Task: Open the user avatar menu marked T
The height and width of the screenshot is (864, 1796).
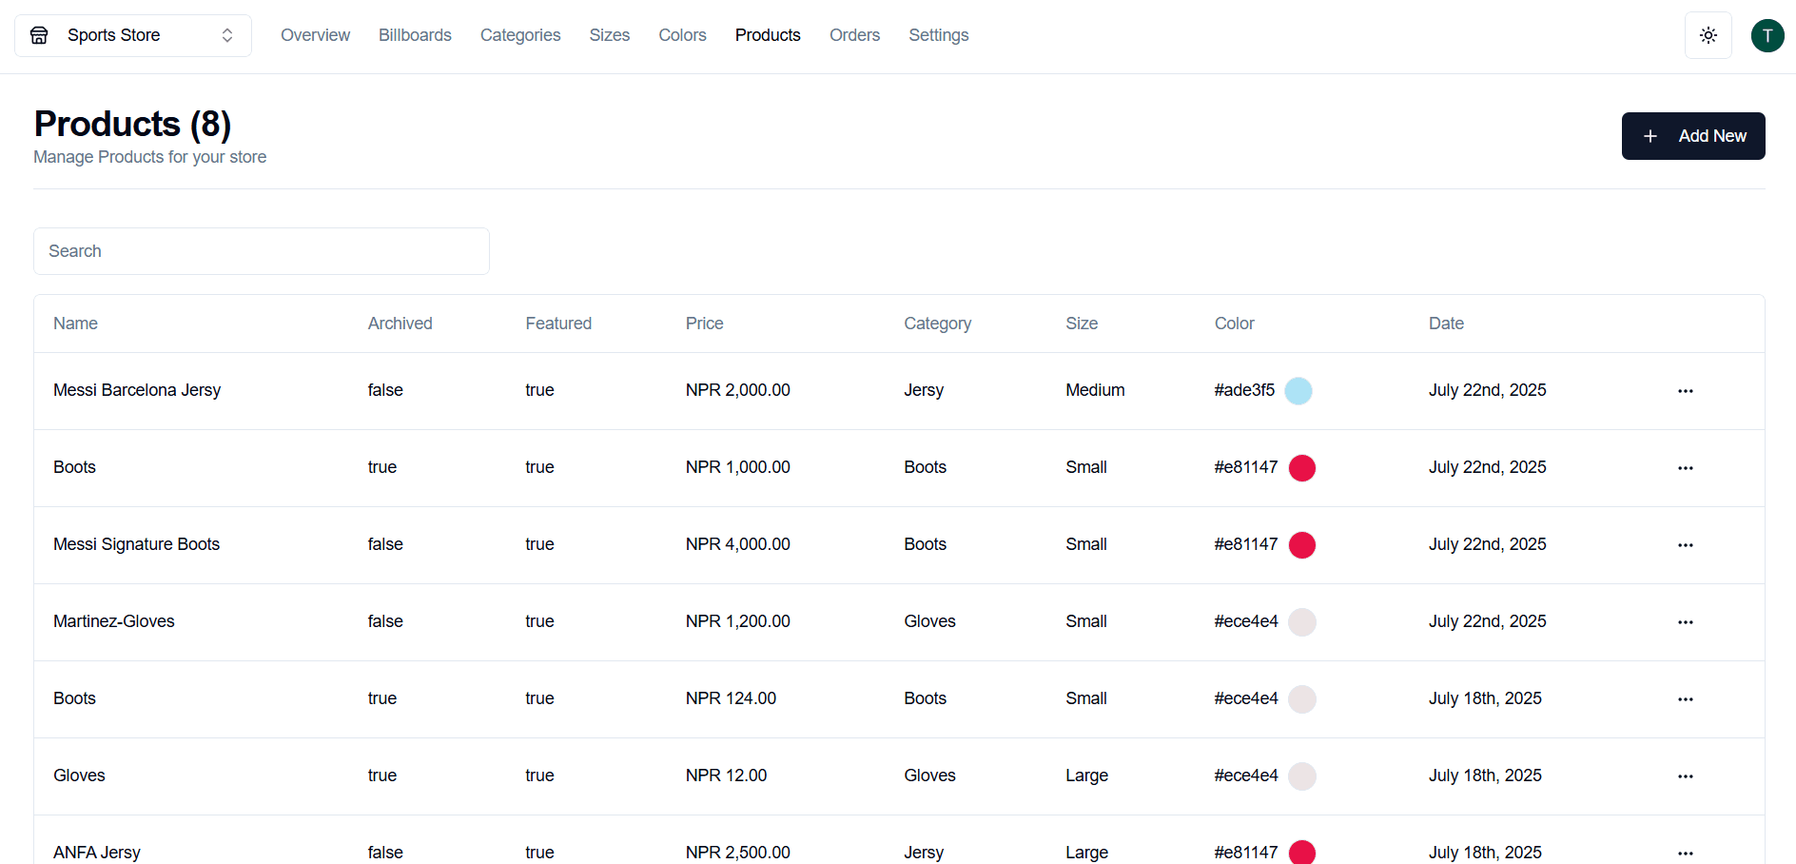Action: [1767, 35]
